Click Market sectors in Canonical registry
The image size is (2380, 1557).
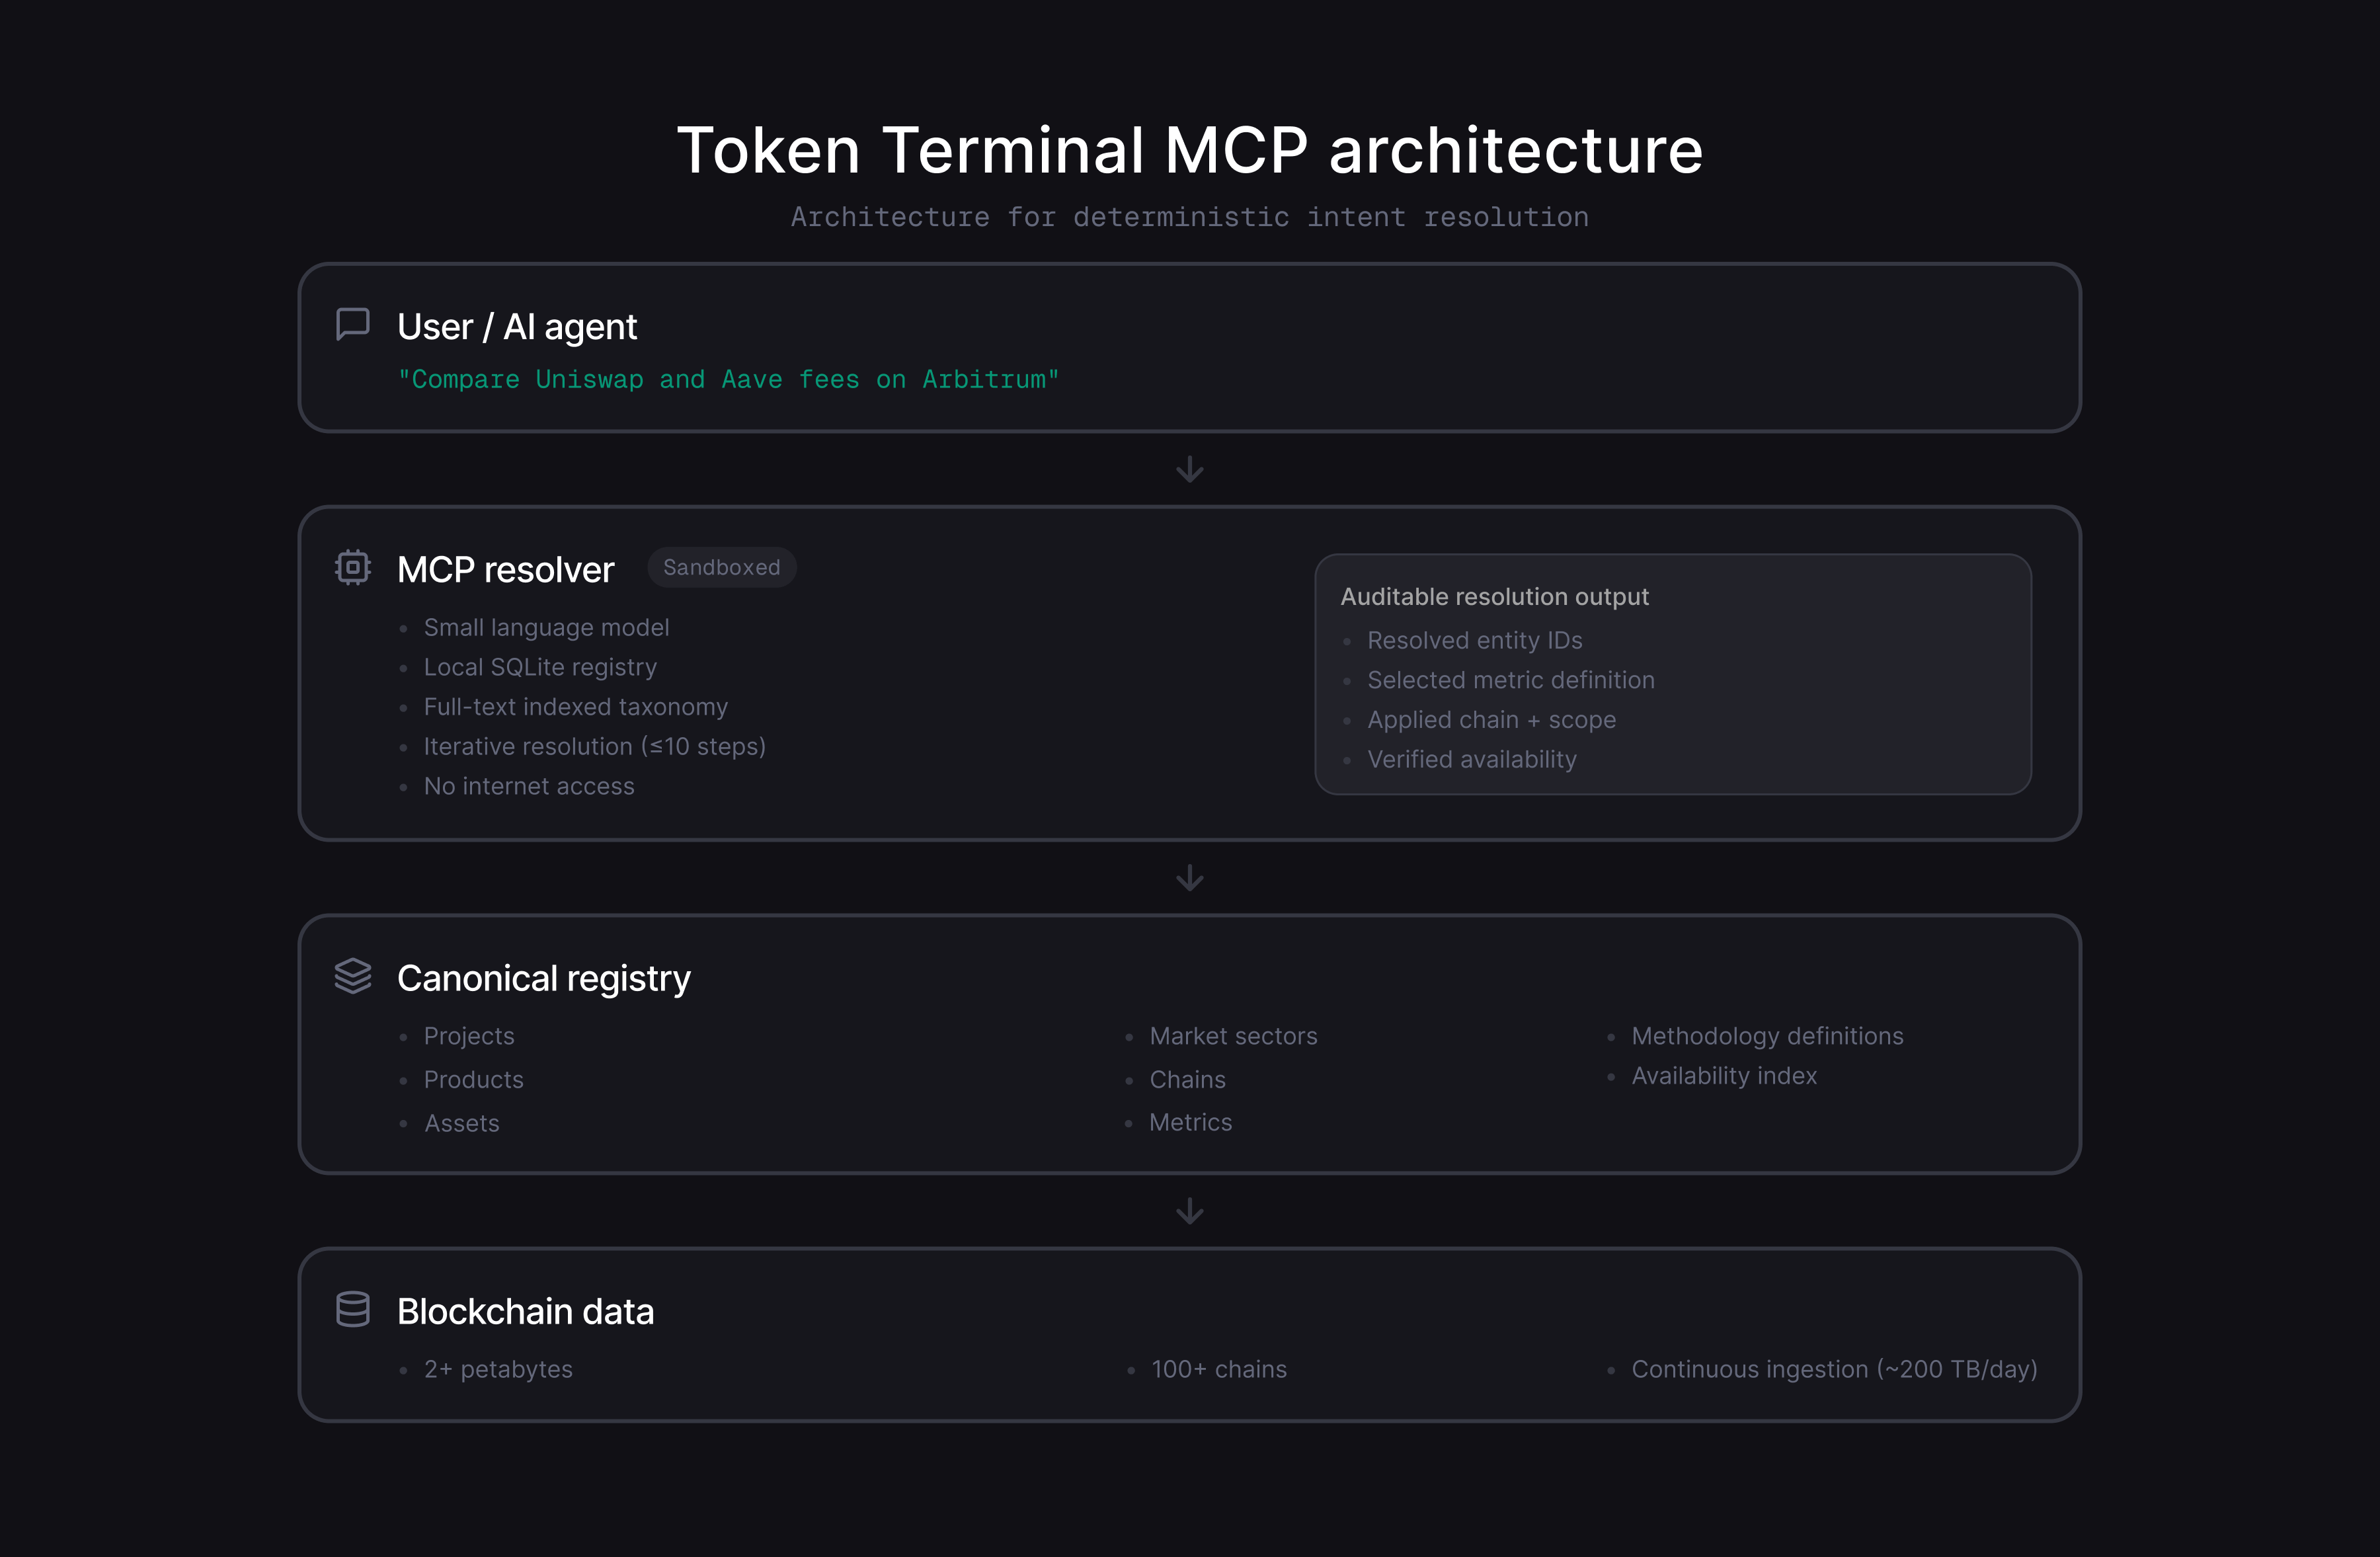pyautogui.click(x=1233, y=1036)
